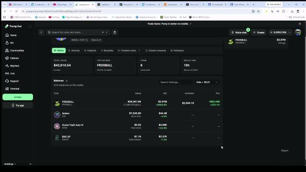Open the Creator rewards tab
The width and height of the screenshot is (306, 172).
click(155, 51)
